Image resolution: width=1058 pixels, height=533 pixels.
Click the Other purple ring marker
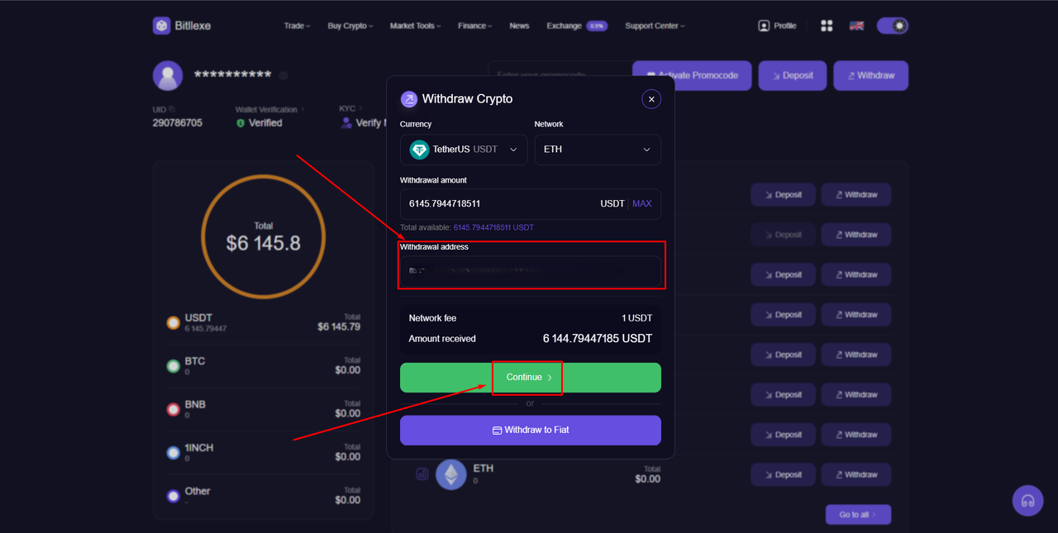173,496
